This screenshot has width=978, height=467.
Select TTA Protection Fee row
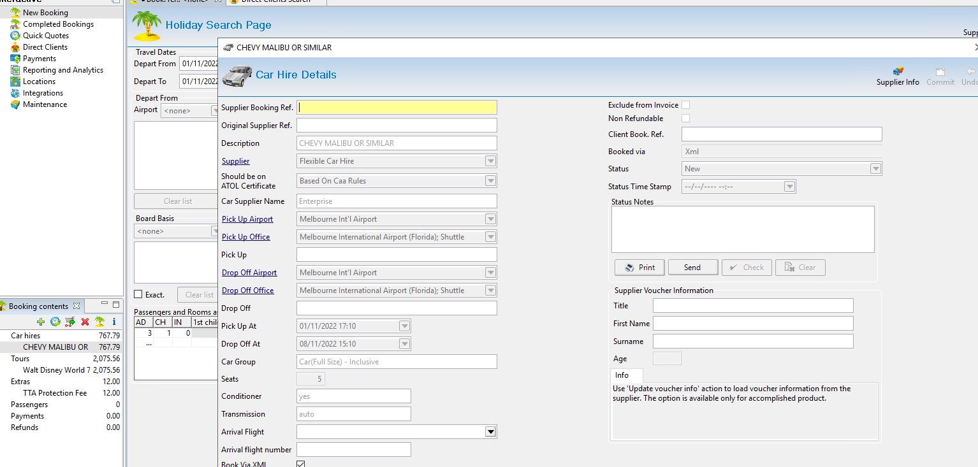(x=61, y=393)
